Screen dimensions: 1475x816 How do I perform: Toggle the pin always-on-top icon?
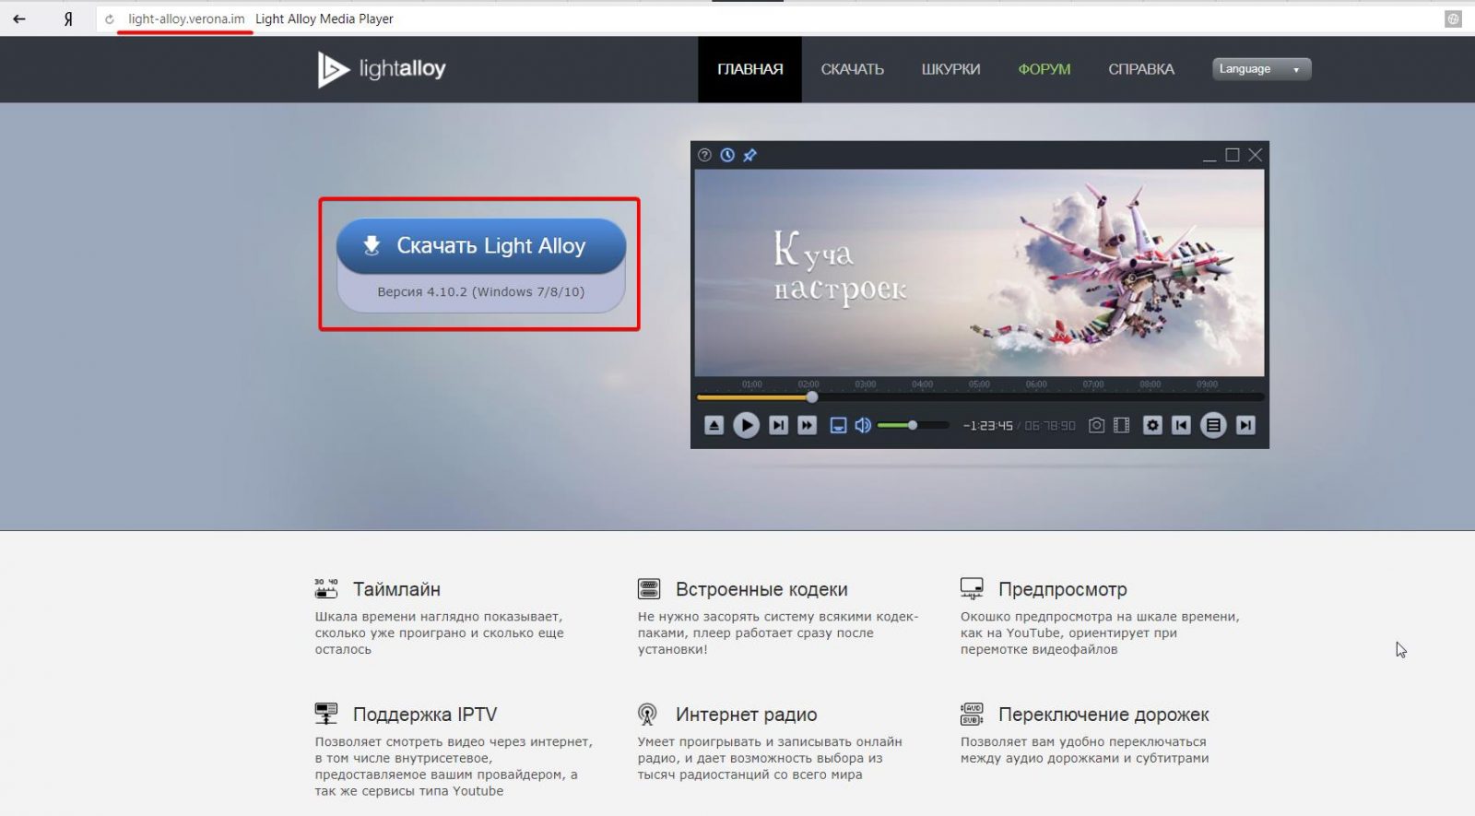(x=749, y=155)
